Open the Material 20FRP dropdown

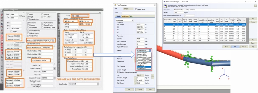point(52,40)
